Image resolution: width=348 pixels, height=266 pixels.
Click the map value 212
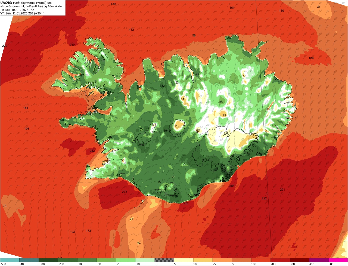[72, 45]
